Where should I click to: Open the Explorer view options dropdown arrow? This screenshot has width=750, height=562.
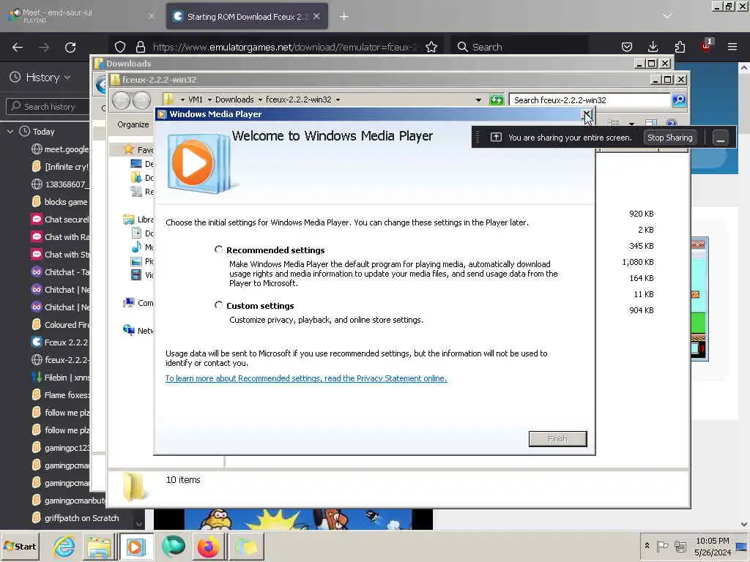pos(631,124)
